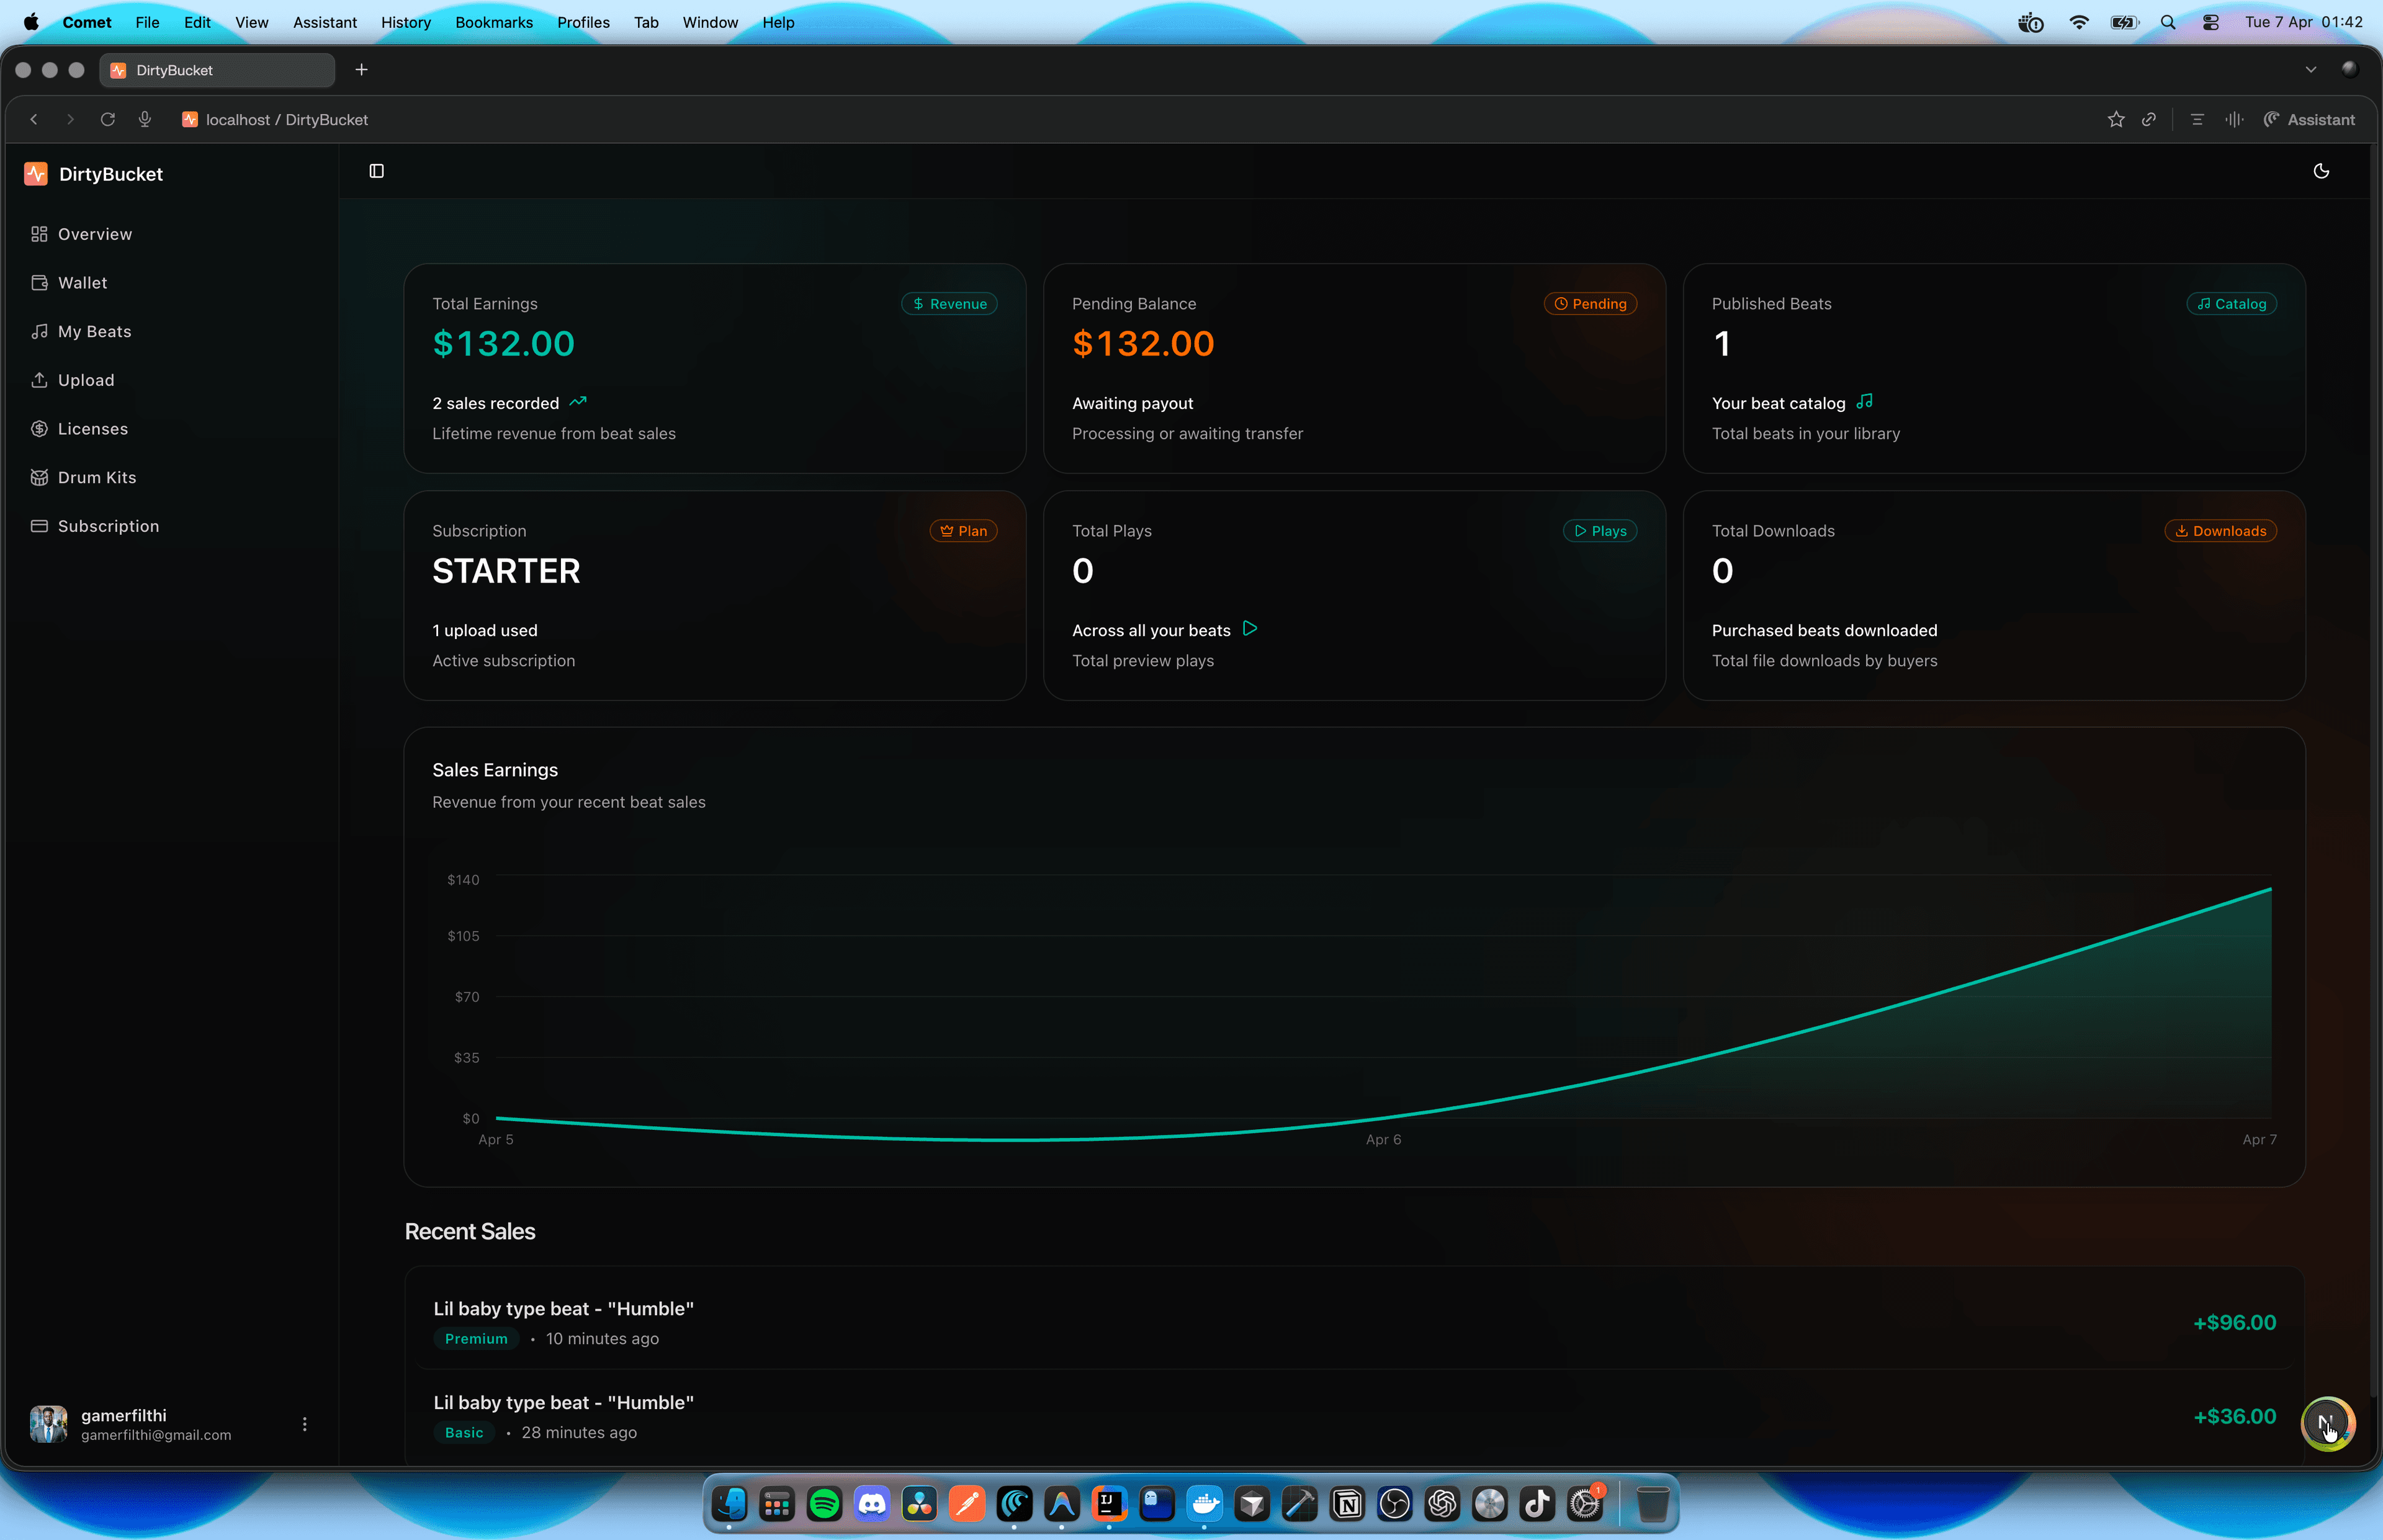Image resolution: width=2383 pixels, height=1540 pixels.
Task: Click the Plays badge on Total Plays
Action: click(x=1600, y=531)
